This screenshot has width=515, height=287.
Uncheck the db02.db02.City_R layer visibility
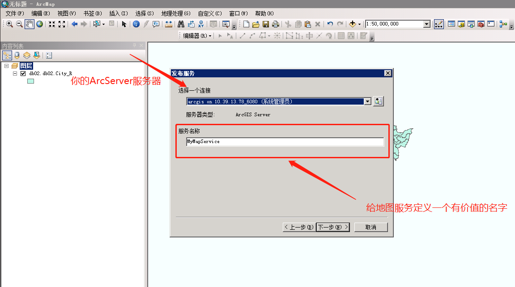[x=23, y=73]
